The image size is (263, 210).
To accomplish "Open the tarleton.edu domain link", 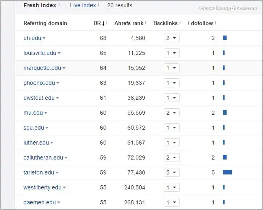I will pyautogui.click(x=39, y=172).
